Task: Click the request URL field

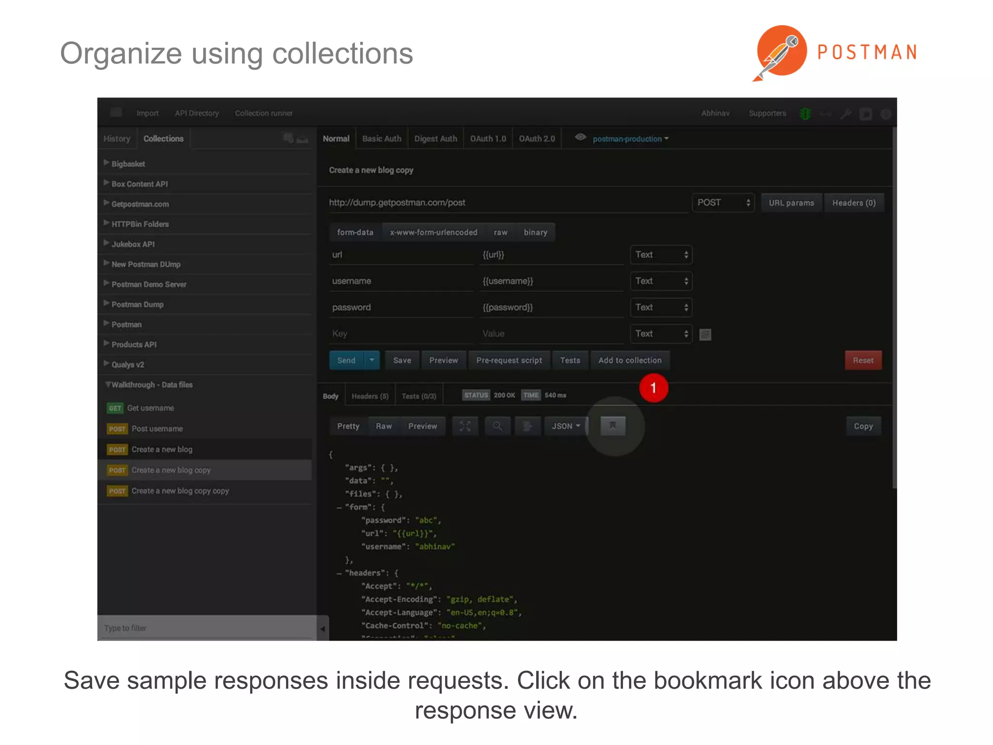Action: [x=508, y=203]
